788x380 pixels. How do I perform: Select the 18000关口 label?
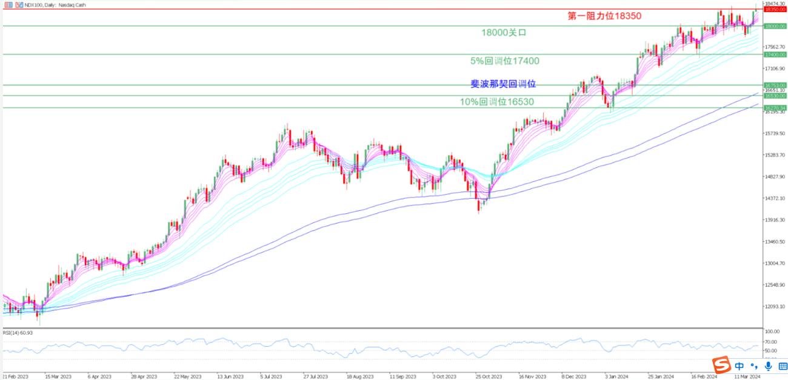(504, 33)
